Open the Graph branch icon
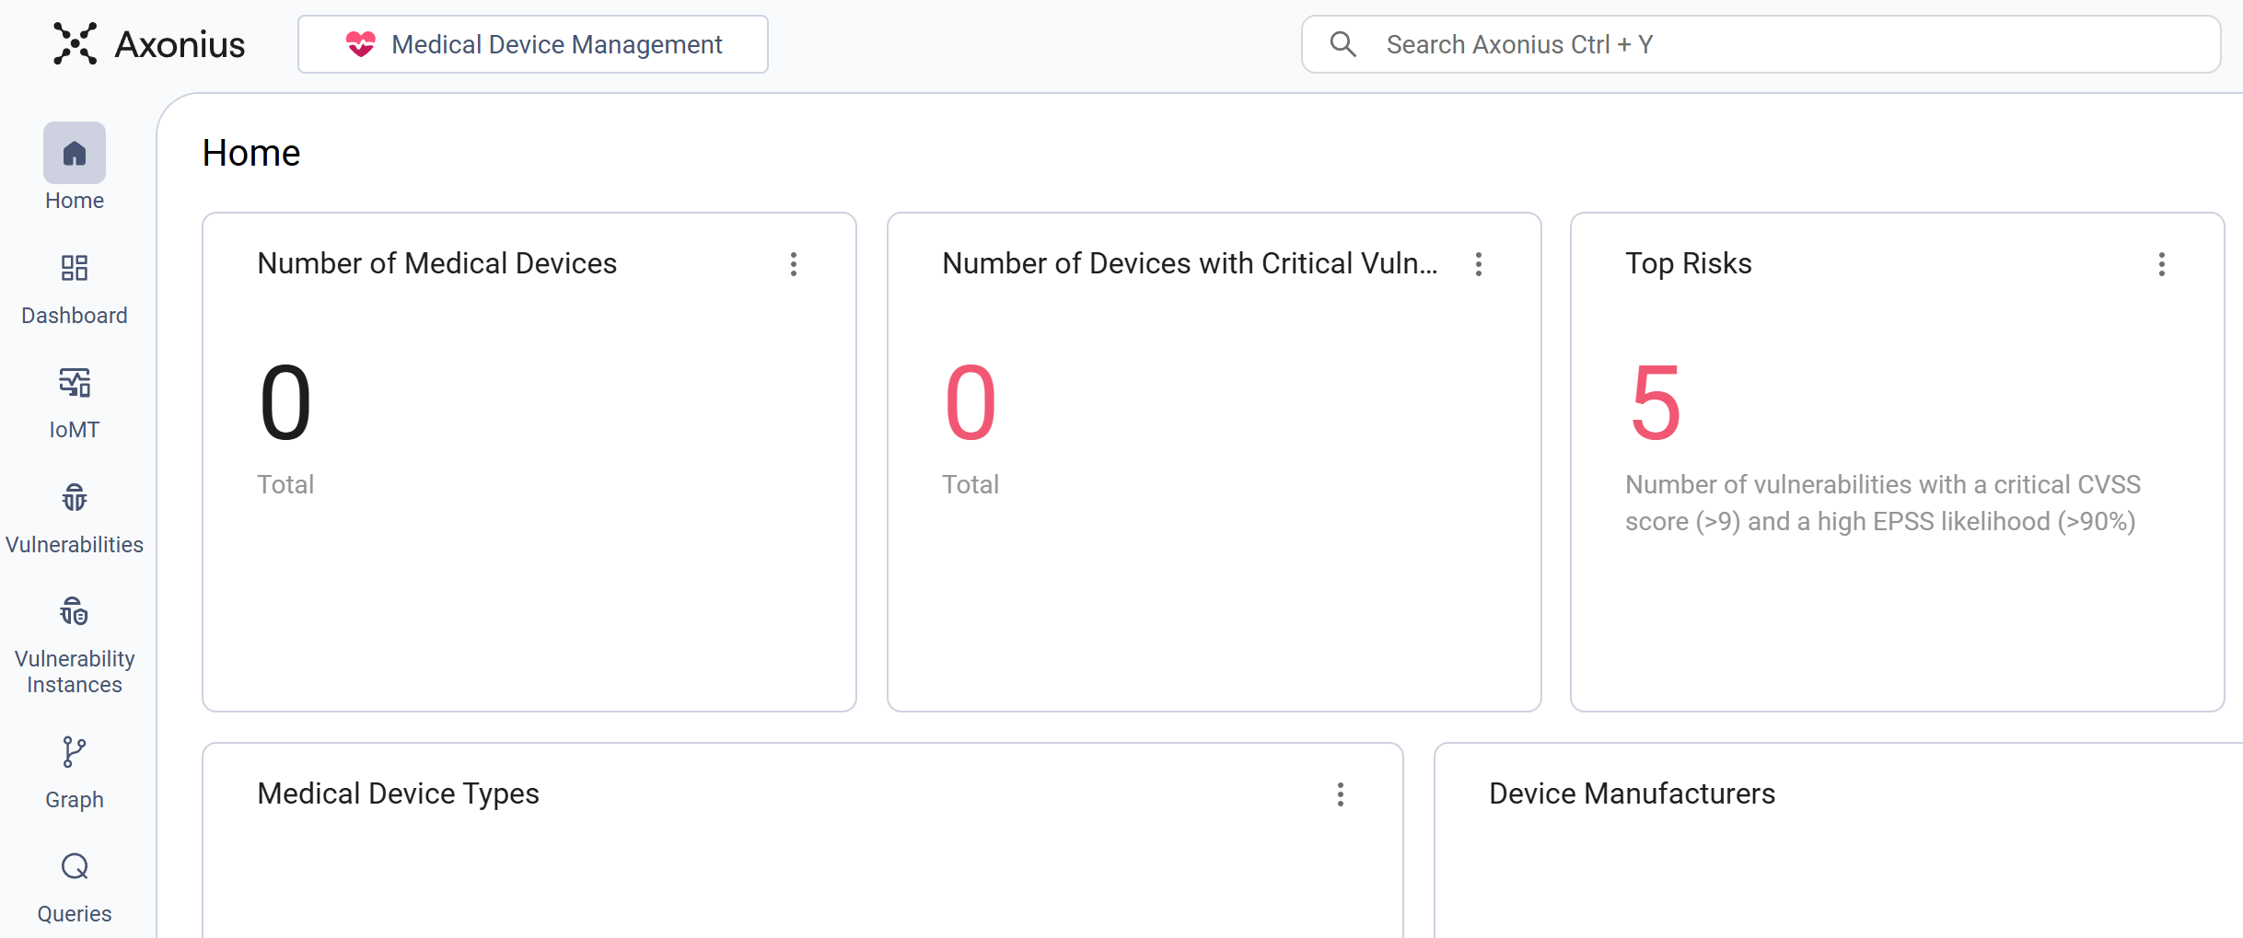Image resolution: width=2243 pixels, height=938 pixels. click(x=75, y=752)
